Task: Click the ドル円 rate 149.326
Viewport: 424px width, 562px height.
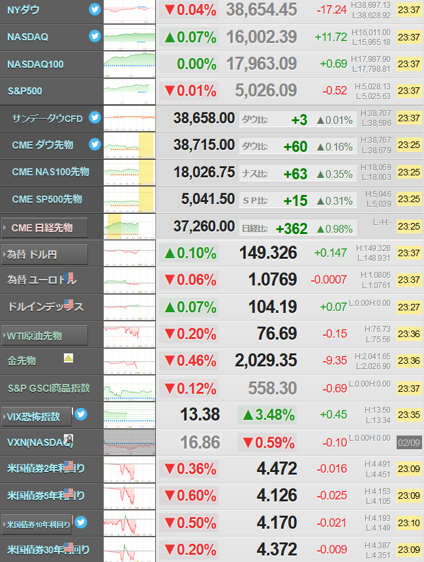Action: tap(268, 253)
